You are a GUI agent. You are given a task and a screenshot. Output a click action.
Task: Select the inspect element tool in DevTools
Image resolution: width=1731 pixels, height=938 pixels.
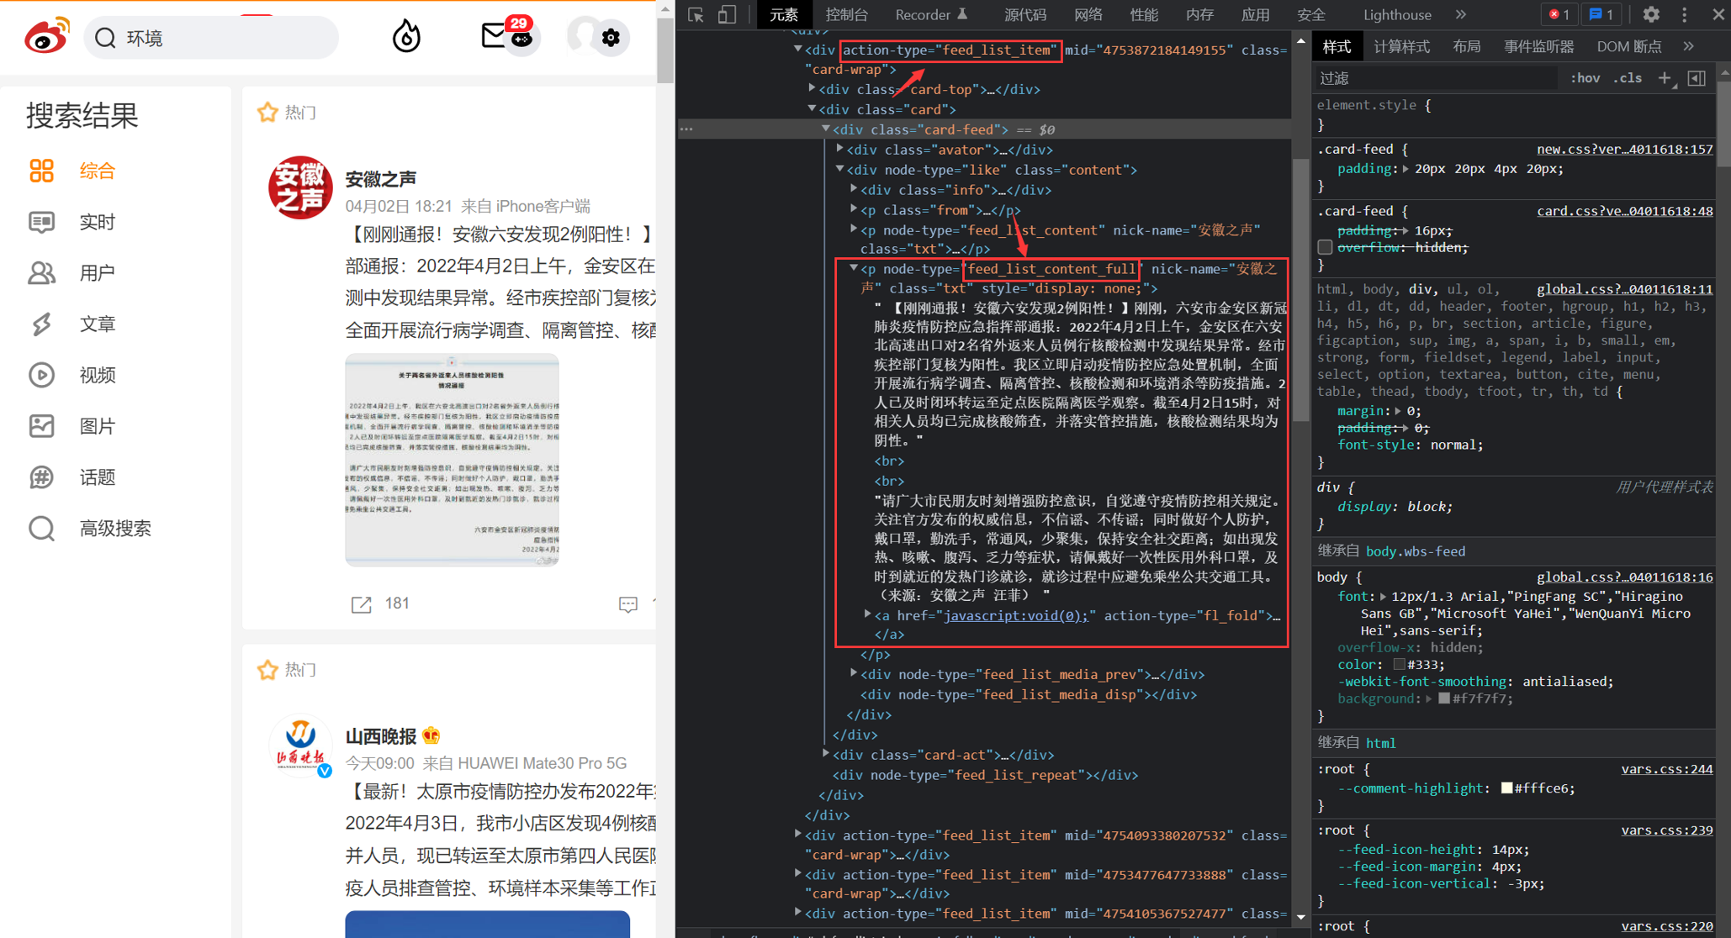696,14
